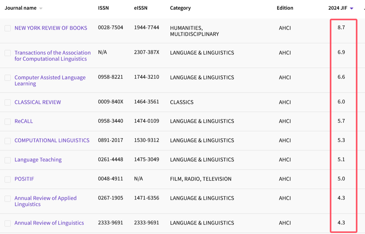Check the New York Review of Books checkbox
The height and width of the screenshot is (234, 365).
[x=8, y=28]
